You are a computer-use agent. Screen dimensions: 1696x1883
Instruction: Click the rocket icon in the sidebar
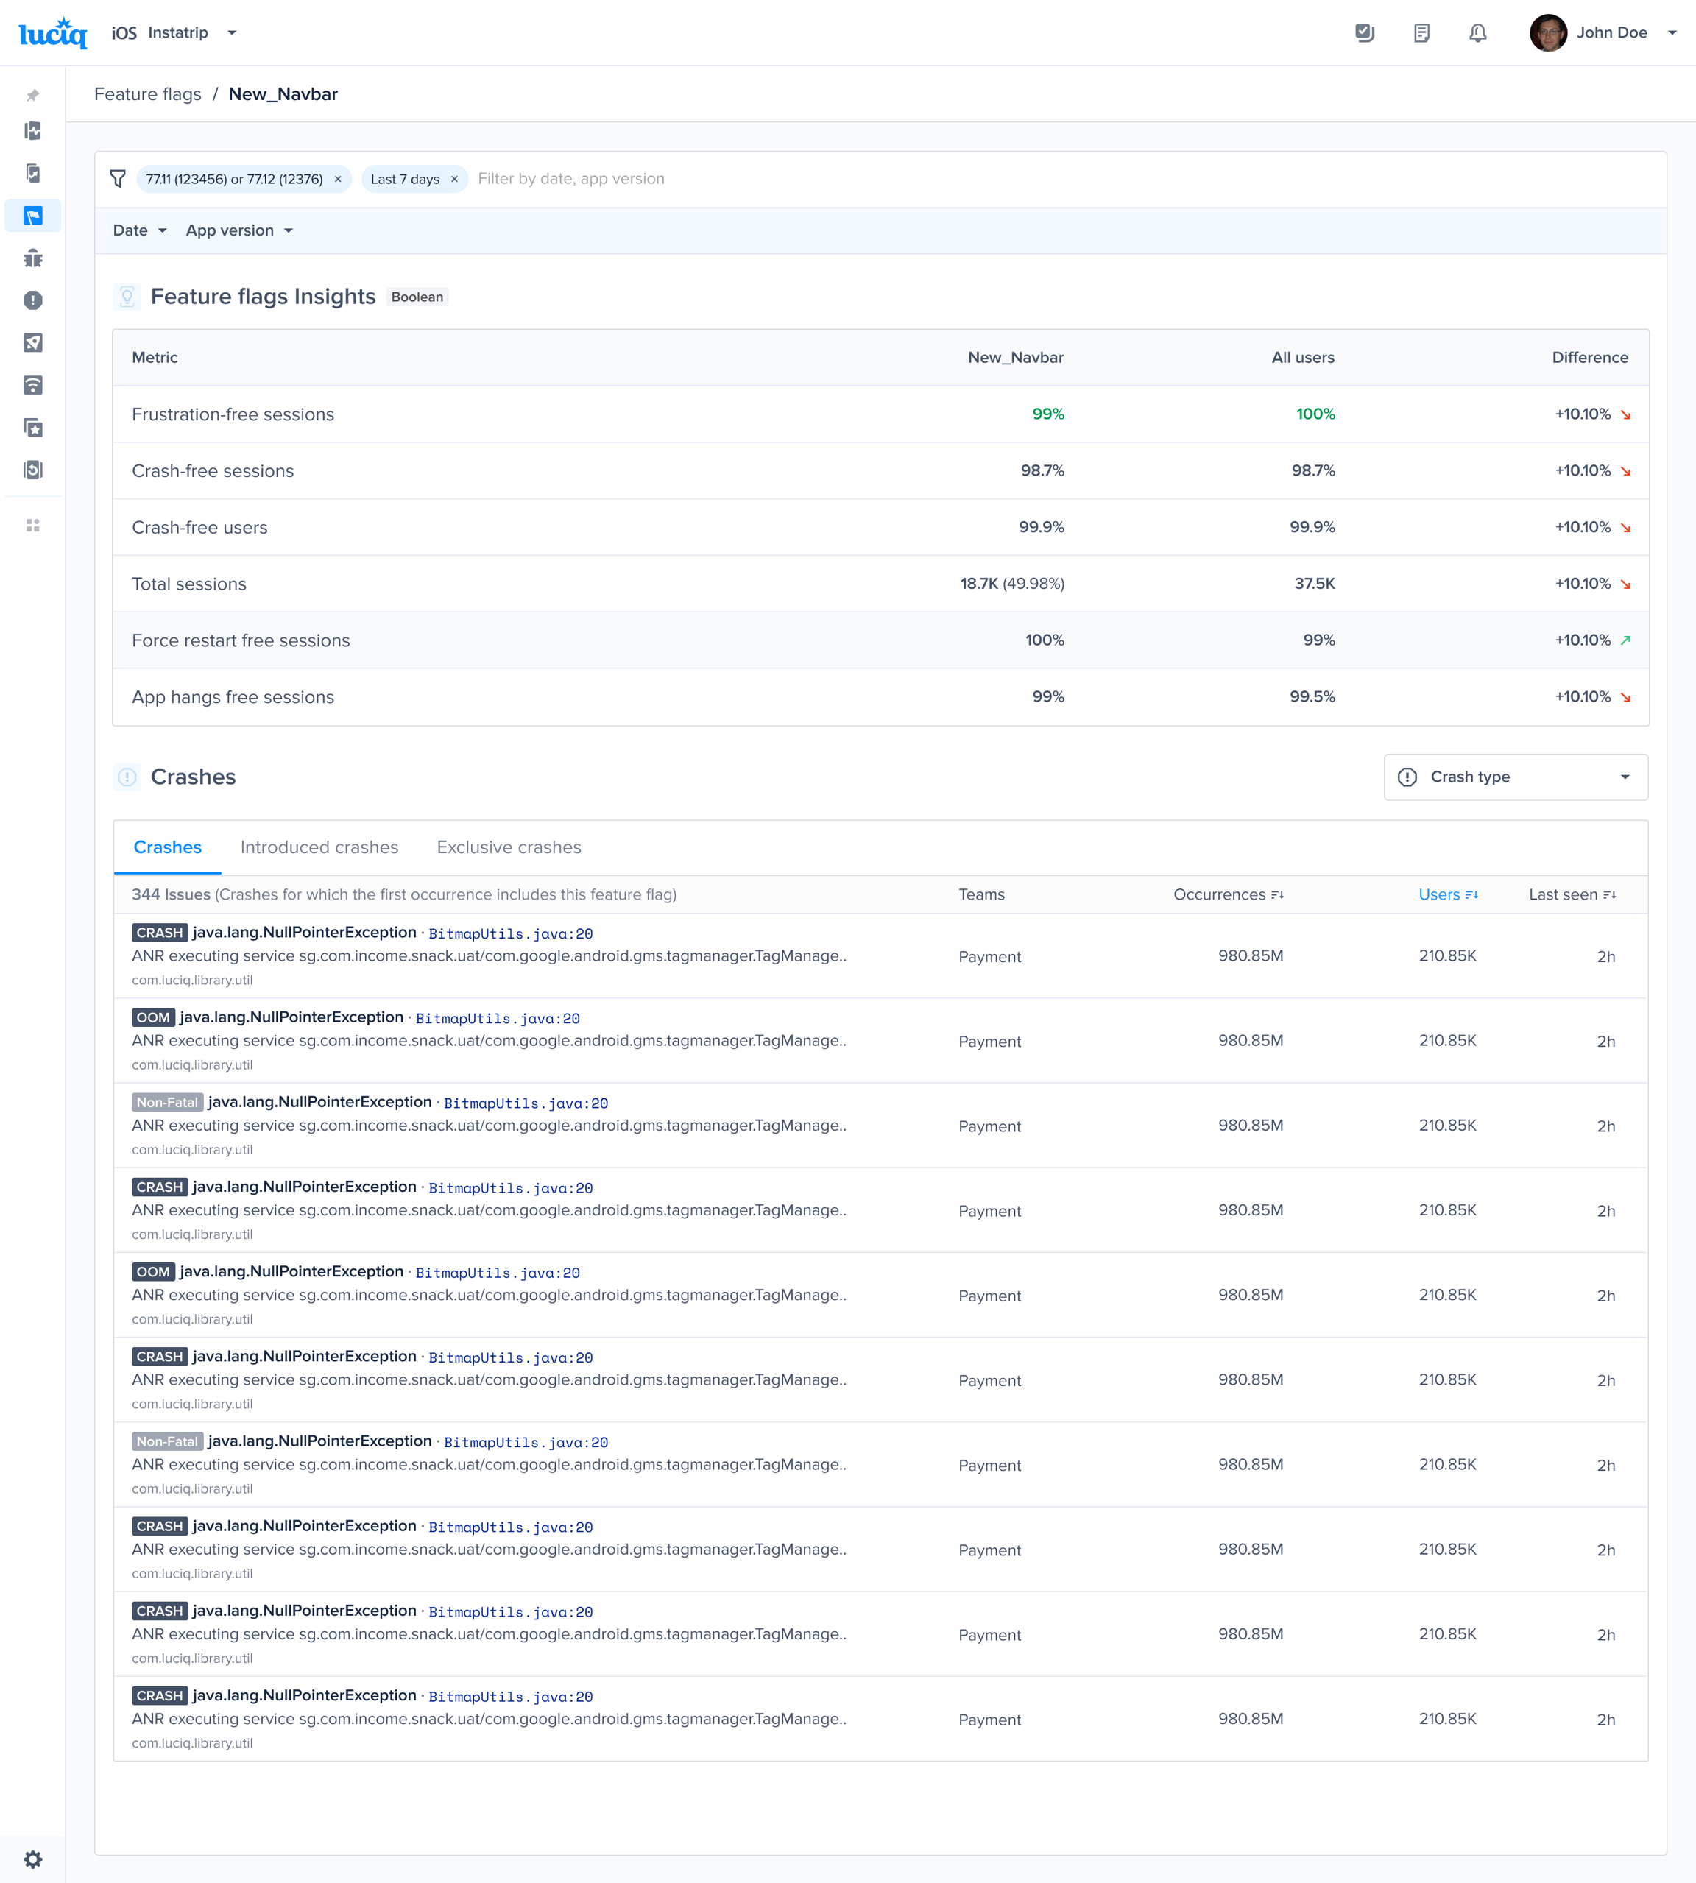32,343
